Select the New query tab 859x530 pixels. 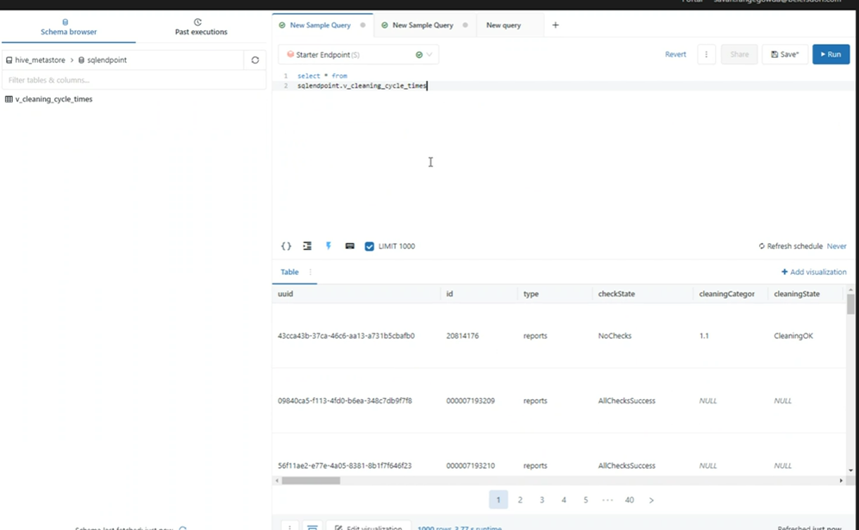coord(504,26)
